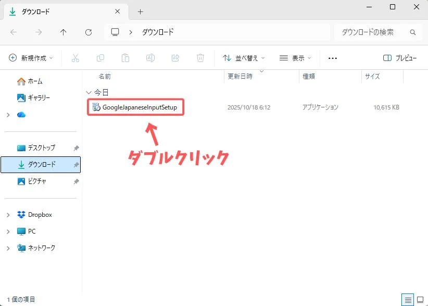
Task: Click the Delete (trash) icon
Action: click(x=200, y=58)
